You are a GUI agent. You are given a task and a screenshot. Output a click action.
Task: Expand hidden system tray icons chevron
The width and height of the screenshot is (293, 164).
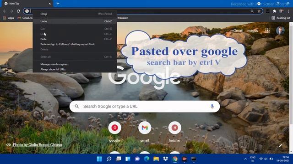click(x=245, y=159)
